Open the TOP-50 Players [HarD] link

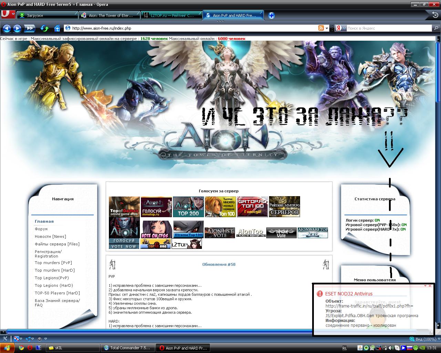click(x=57, y=293)
